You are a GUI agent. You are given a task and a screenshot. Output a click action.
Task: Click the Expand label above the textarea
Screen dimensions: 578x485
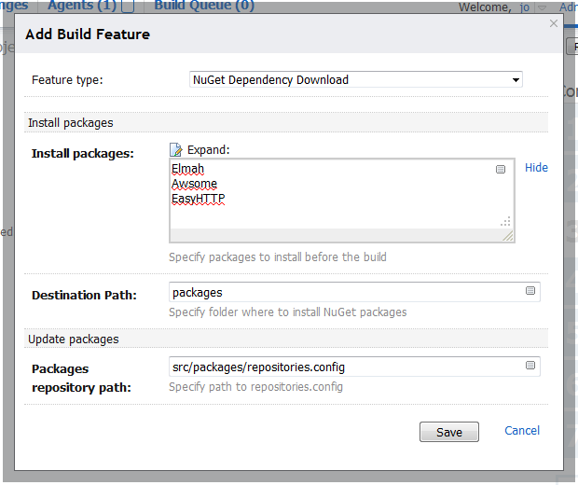click(x=208, y=149)
